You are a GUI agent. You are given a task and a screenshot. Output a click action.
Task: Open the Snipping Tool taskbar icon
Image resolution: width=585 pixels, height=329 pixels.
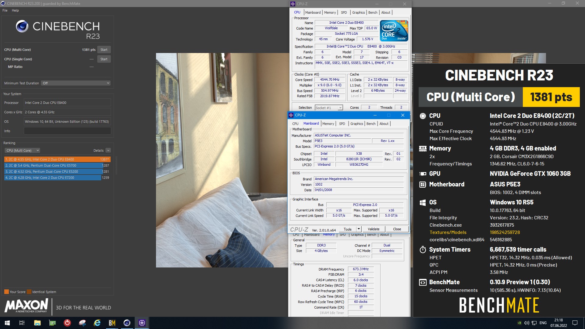click(82, 323)
